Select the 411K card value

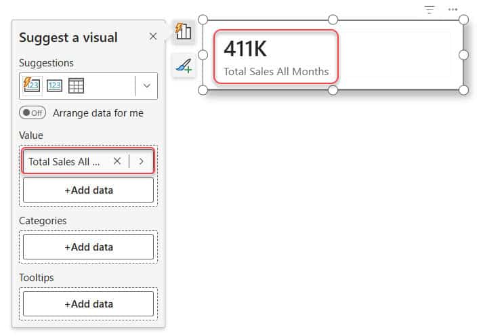click(x=245, y=49)
